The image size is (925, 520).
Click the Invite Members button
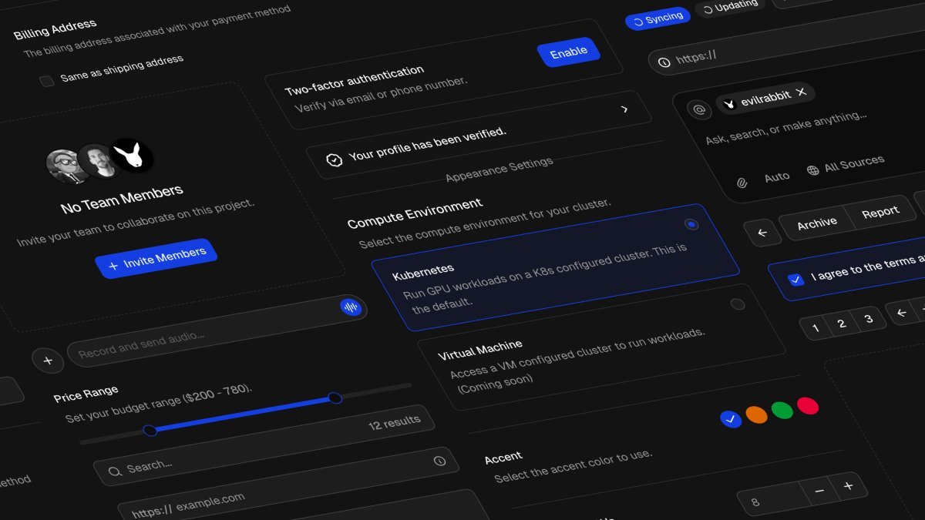(x=156, y=259)
